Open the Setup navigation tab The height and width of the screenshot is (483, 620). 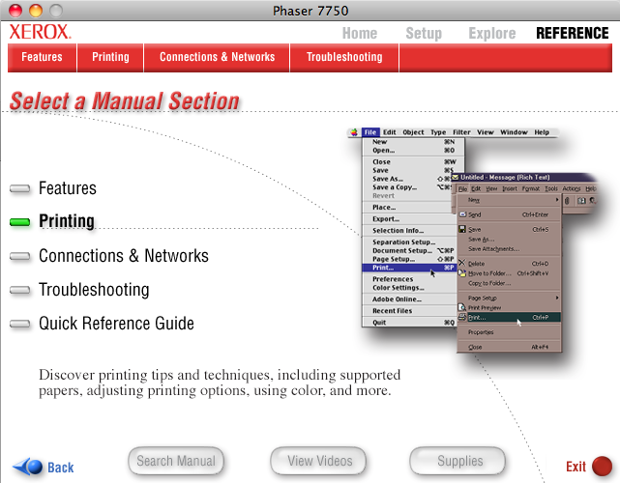click(424, 33)
